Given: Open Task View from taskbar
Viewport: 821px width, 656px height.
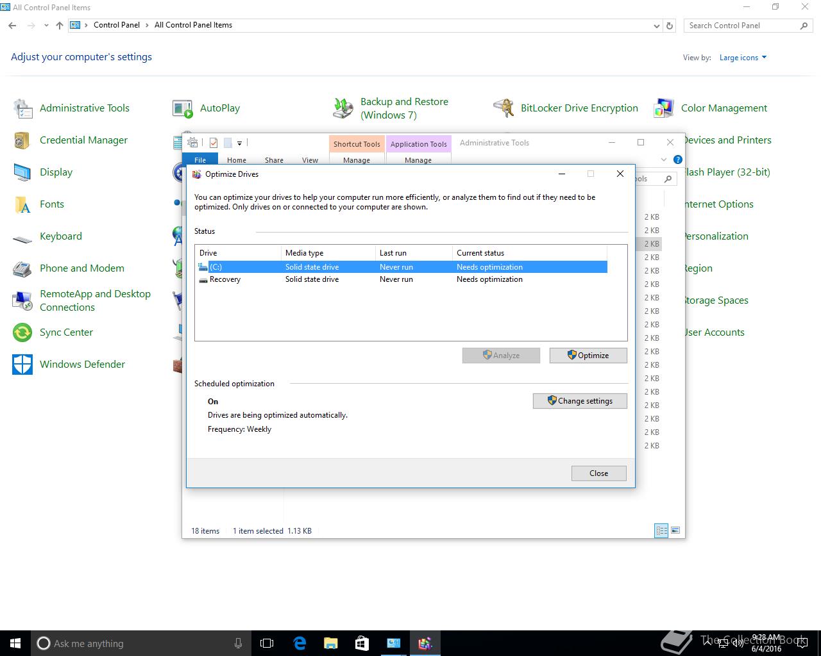Looking at the screenshot, I should coord(267,643).
